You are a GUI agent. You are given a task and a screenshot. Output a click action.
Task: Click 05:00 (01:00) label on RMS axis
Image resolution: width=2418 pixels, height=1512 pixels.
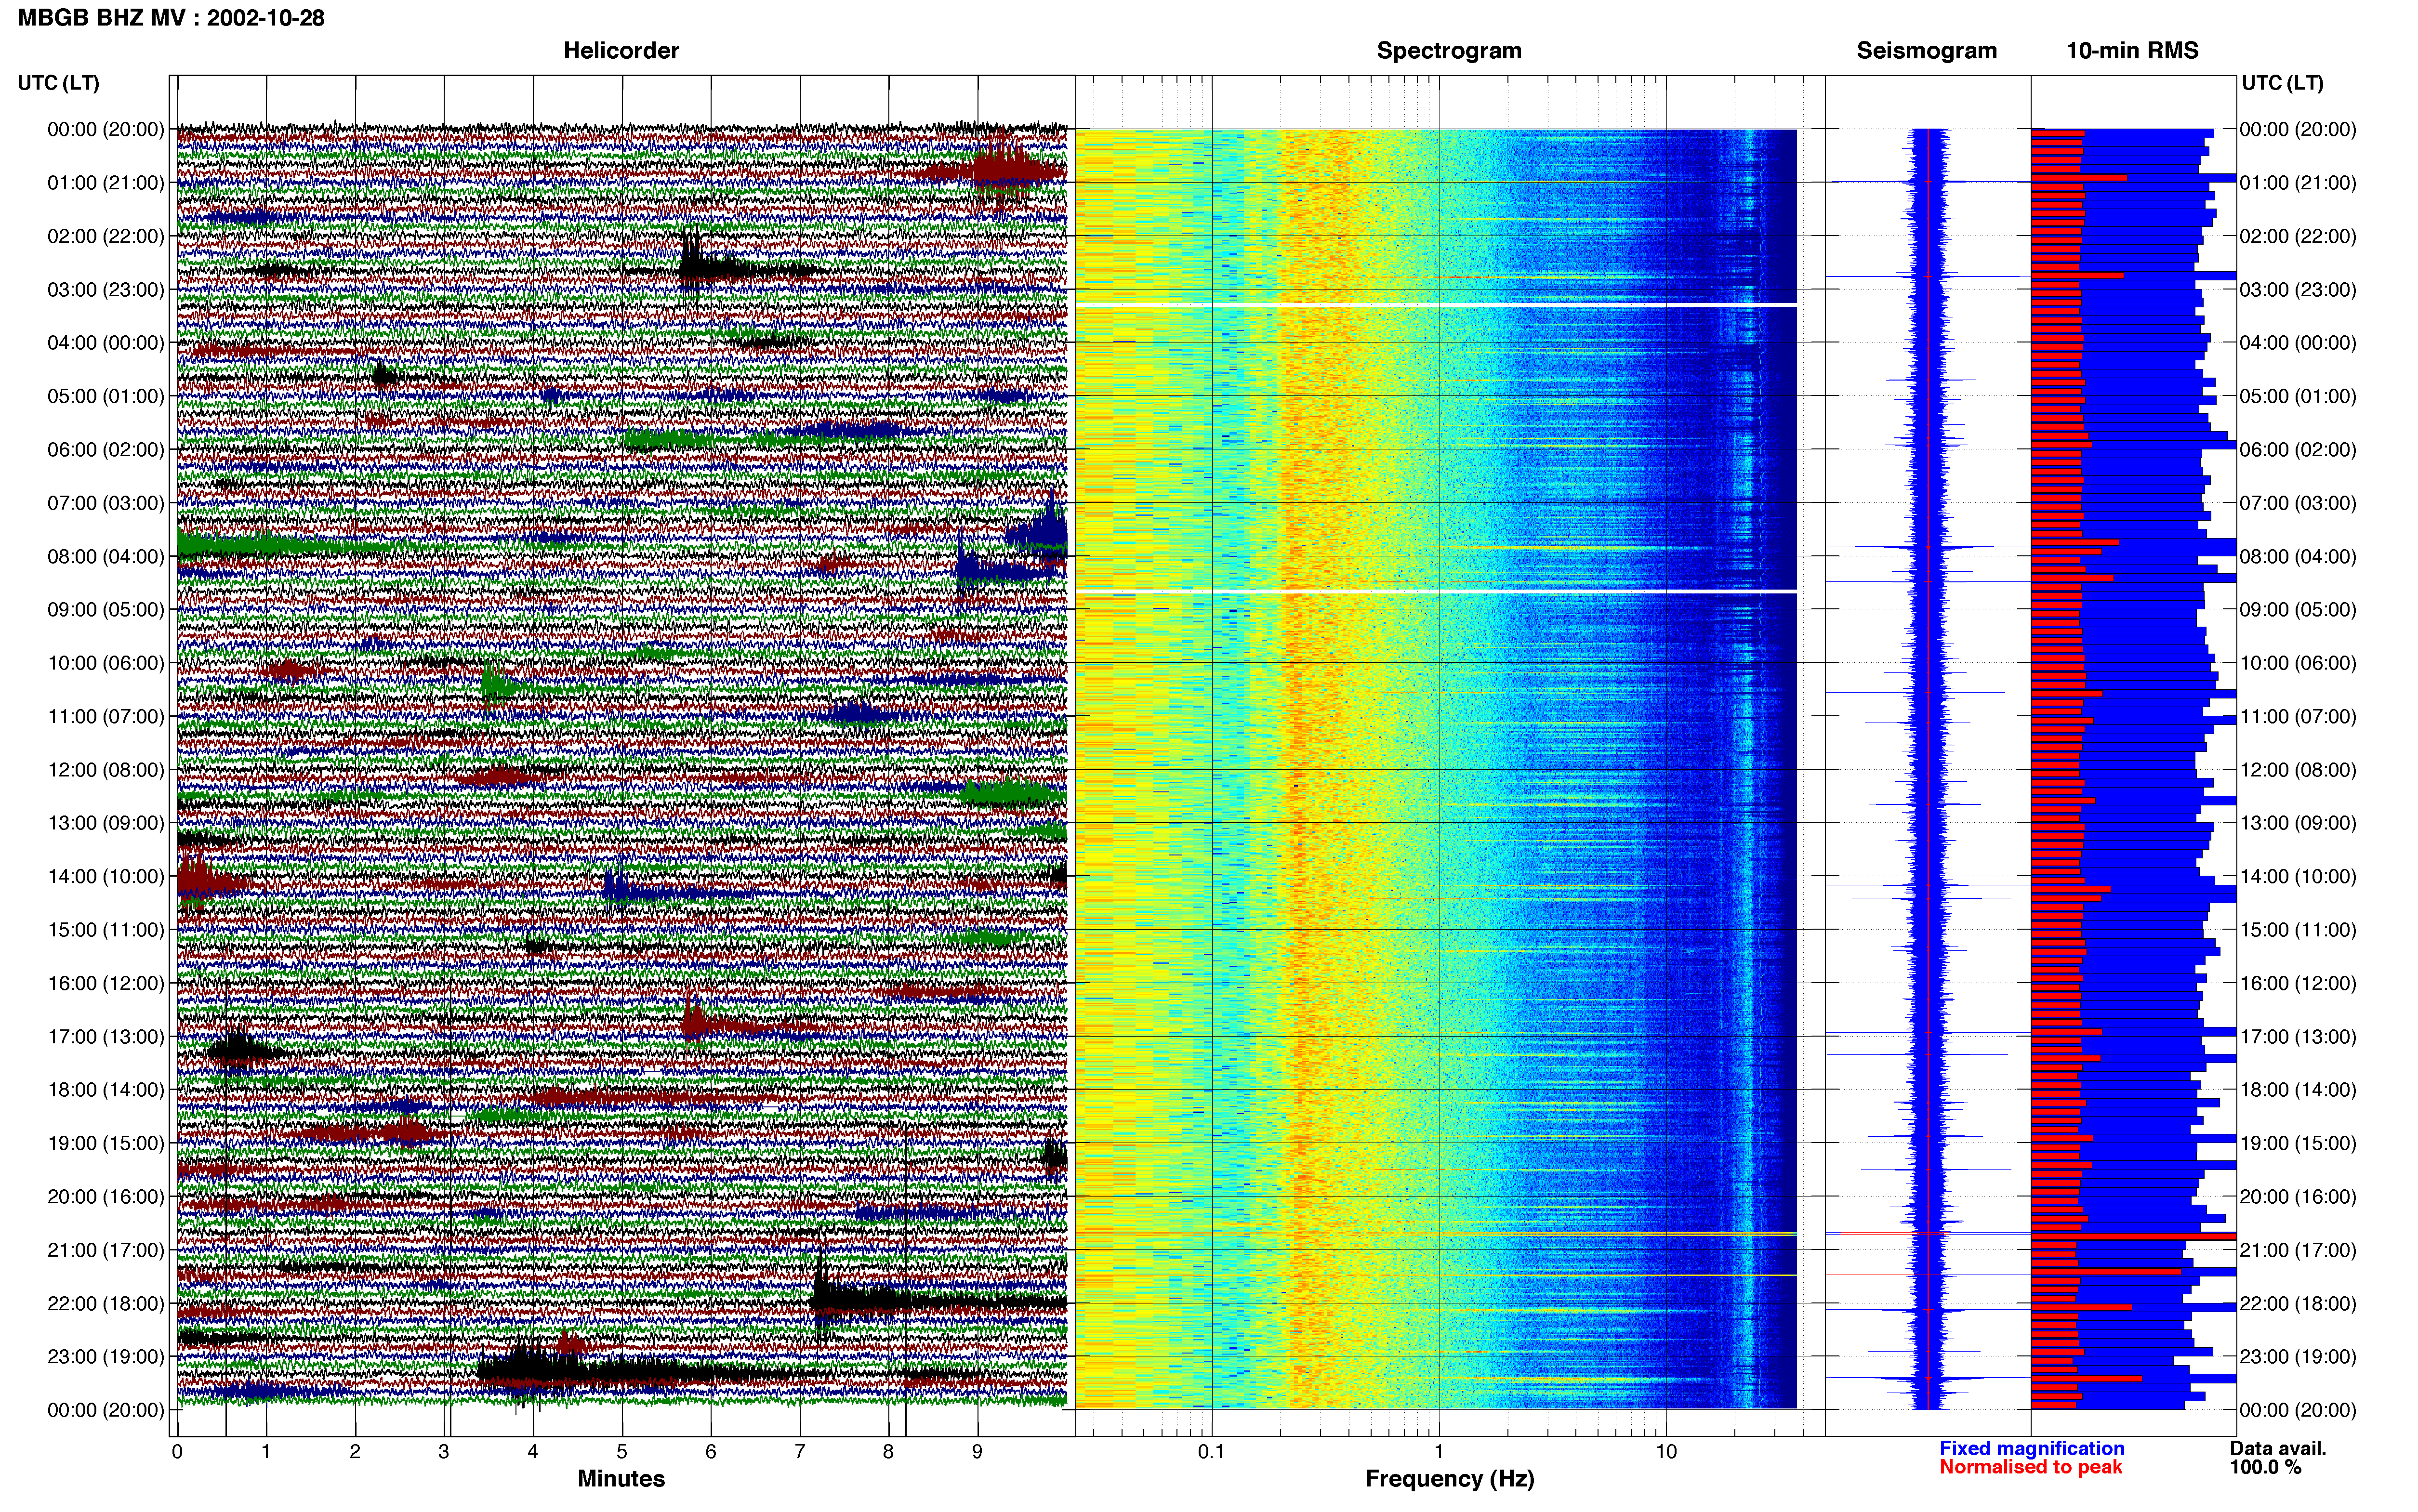coord(2298,396)
